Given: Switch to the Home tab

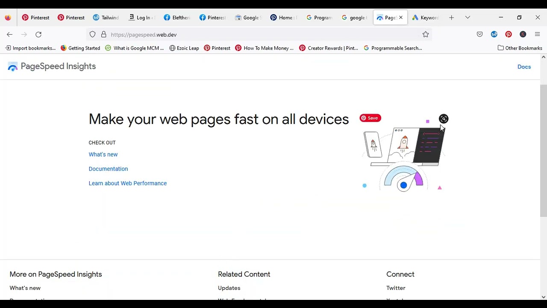Looking at the screenshot, I should coord(283,18).
